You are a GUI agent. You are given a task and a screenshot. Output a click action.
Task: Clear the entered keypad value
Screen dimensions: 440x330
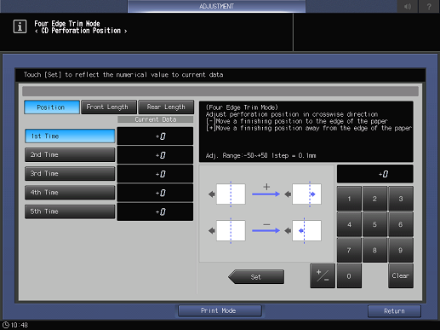point(401,275)
